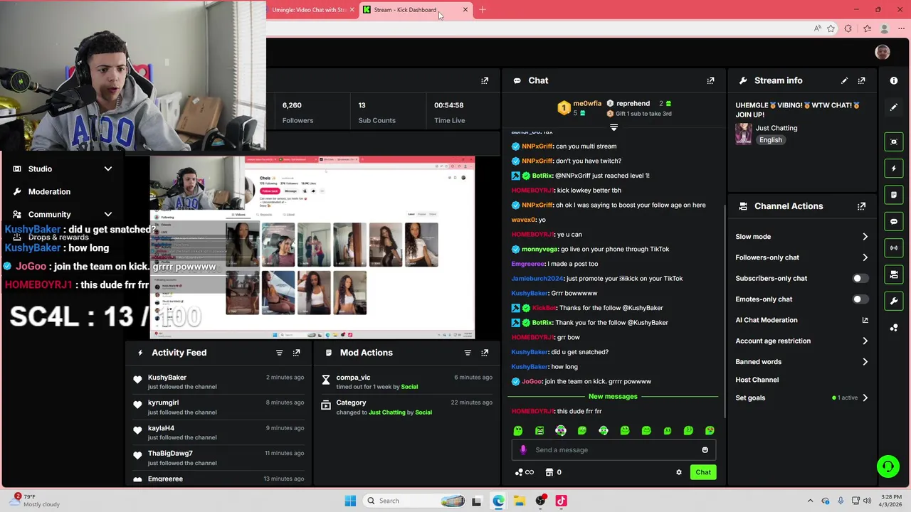The image size is (911, 512).
Task: Jump to New messages in chat
Action: click(613, 397)
